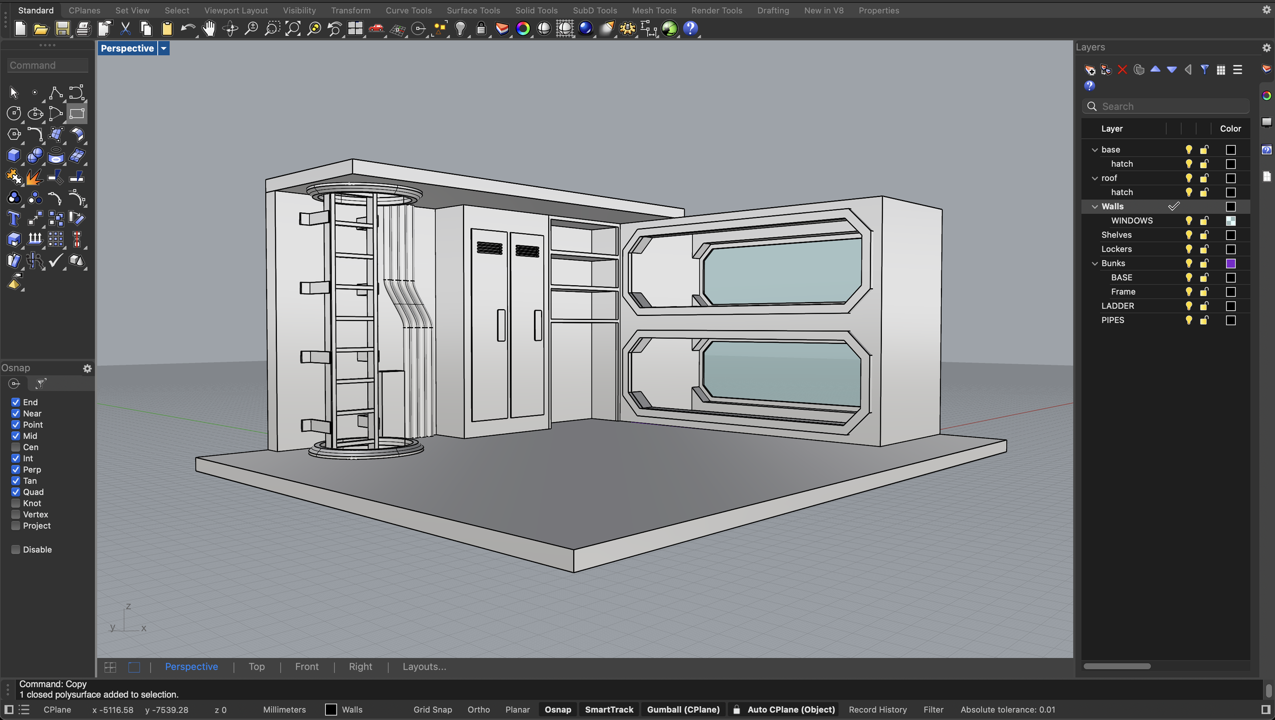Collapse the Bunks layer group
The width and height of the screenshot is (1275, 720).
click(1094, 263)
